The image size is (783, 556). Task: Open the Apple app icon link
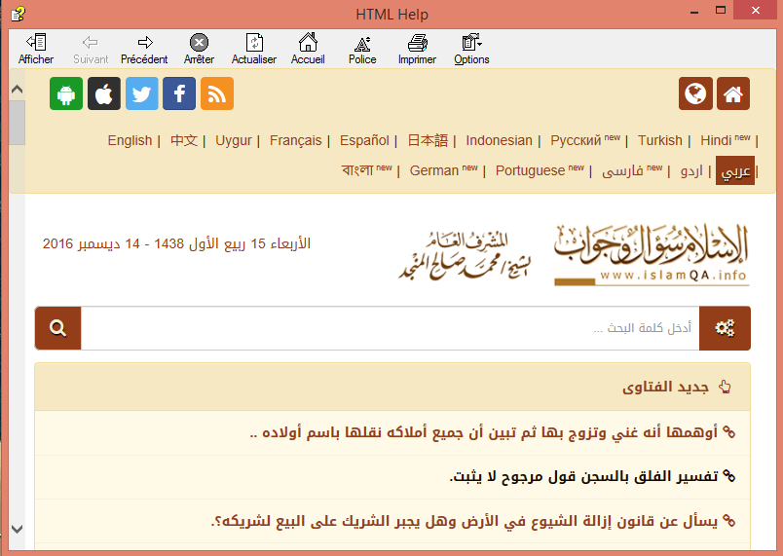click(104, 93)
